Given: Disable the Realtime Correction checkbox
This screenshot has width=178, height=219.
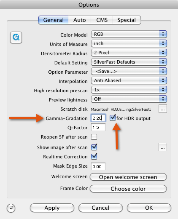Looking at the screenshot, I should click(94, 156).
